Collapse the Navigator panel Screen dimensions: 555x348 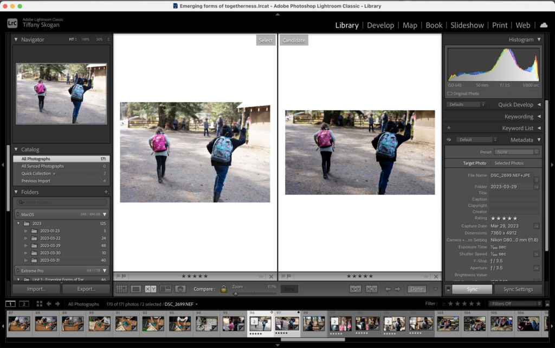coord(16,39)
